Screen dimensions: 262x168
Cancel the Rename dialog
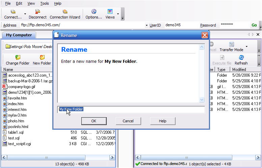[128, 121]
